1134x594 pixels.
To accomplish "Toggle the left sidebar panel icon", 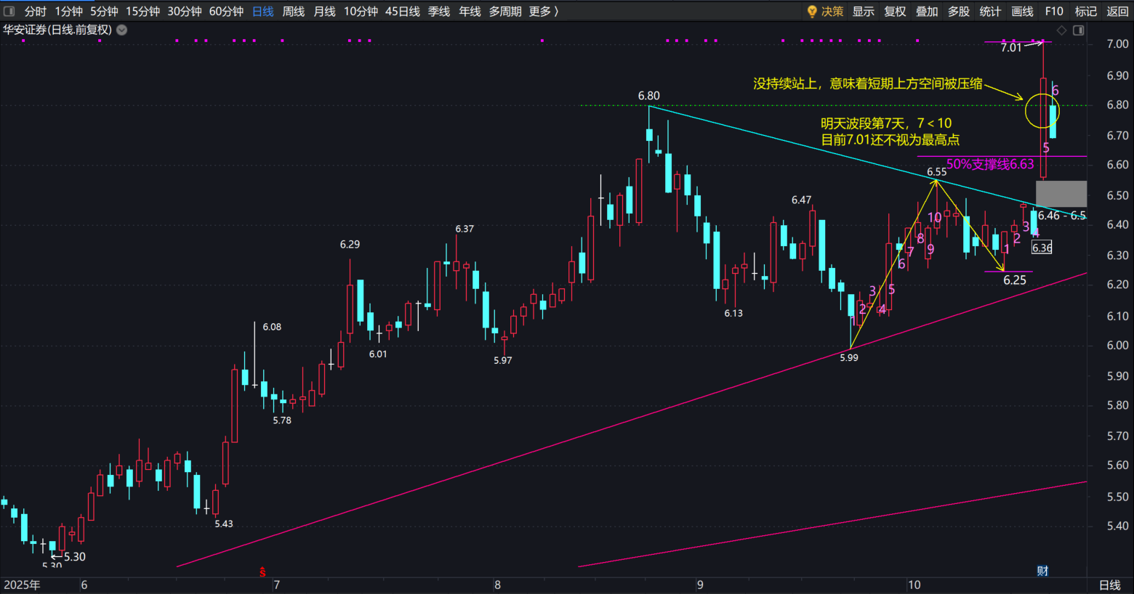I will tap(9, 11).
